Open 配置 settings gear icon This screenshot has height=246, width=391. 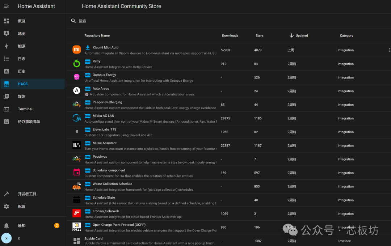click(7, 206)
